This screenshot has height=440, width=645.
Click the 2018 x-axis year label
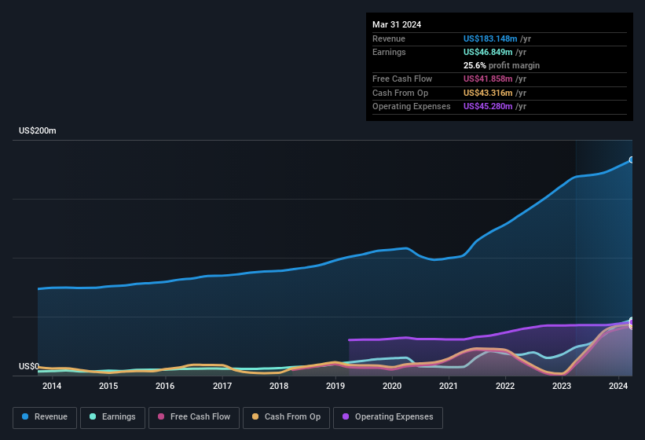tap(279, 386)
